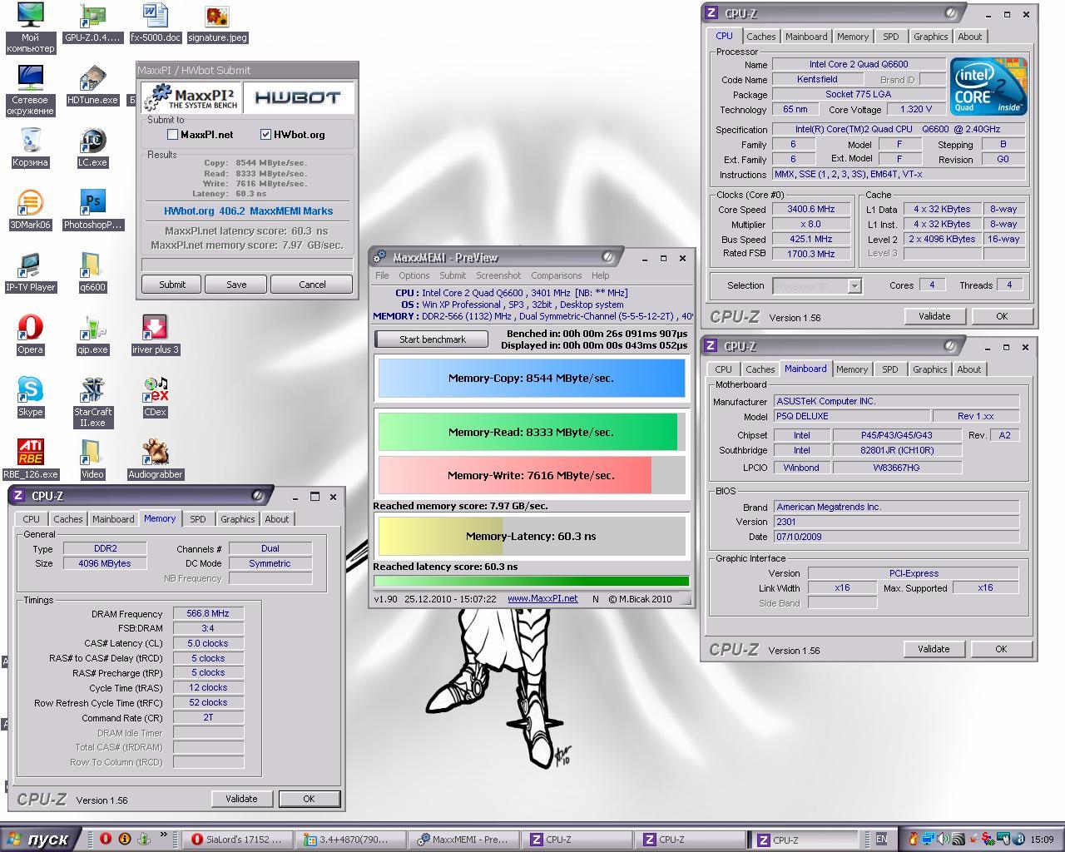Open Options menu in MaxxMEMI

(x=414, y=275)
